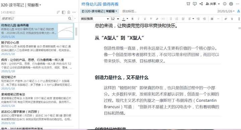This screenshot has width=241, height=130.
Task: Insert a horizontal rule
Action: (x=218, y=19)
